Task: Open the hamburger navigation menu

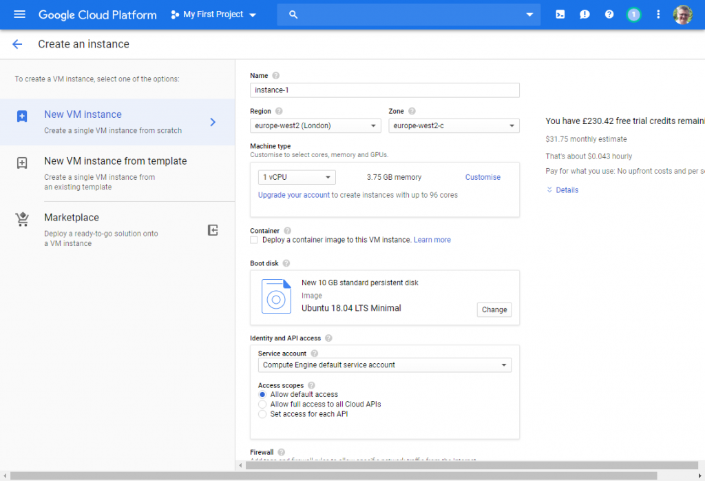Action: click(19, 14)
